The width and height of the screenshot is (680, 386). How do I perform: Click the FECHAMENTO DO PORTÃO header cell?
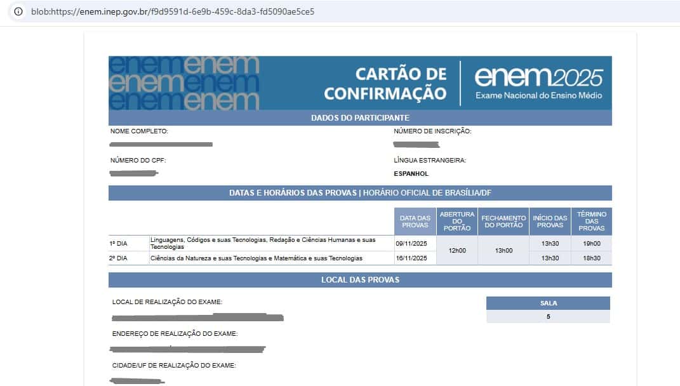click(503, 221)
